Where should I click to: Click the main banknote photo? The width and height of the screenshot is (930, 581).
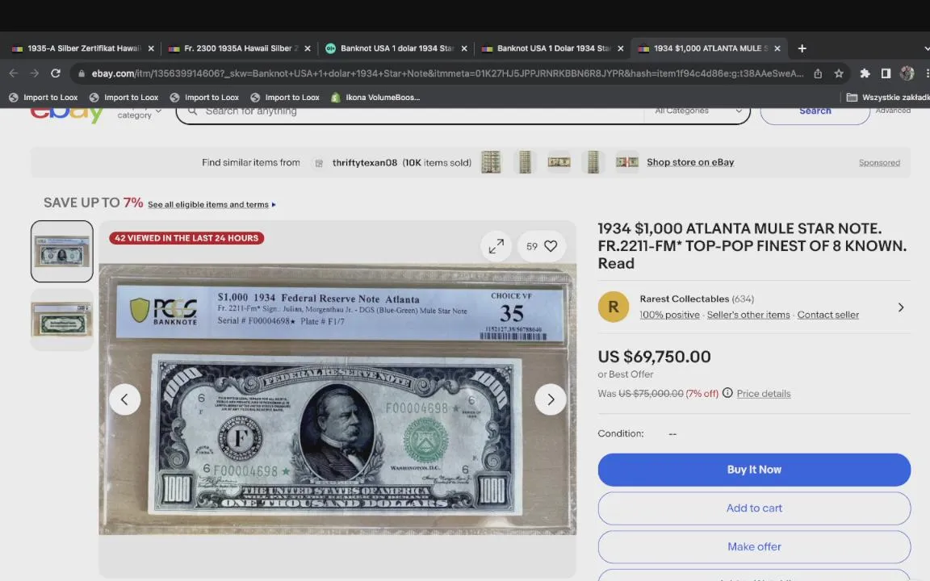[337, 399]
